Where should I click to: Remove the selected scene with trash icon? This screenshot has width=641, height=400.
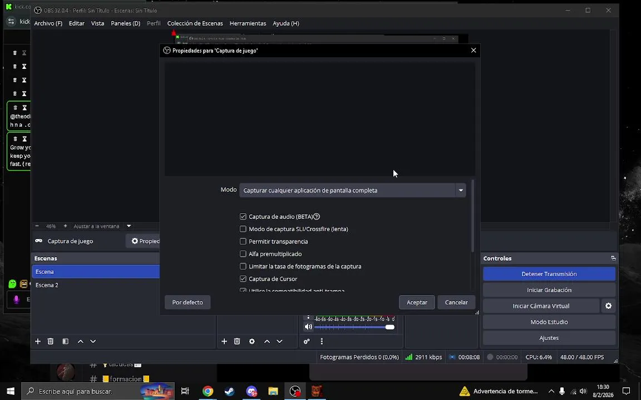click(x=50, y=341)
